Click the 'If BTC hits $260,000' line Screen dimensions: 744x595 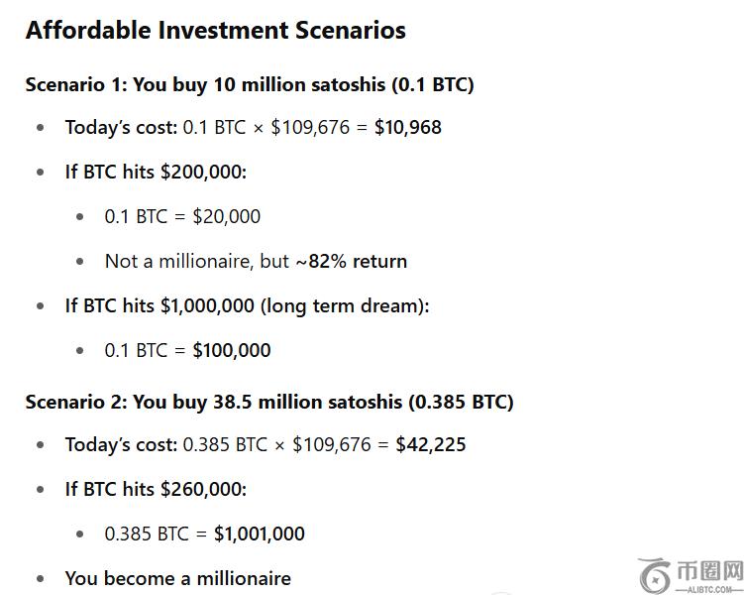156,489
